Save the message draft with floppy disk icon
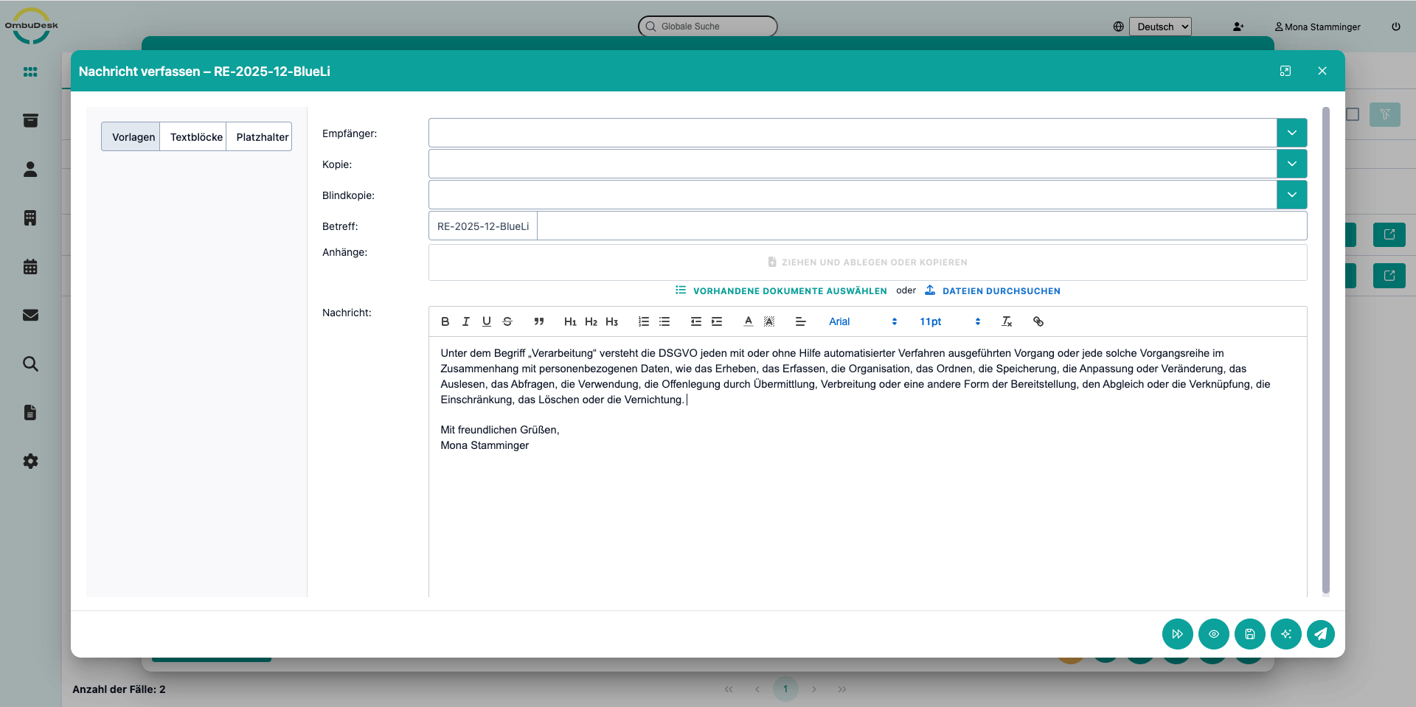This screenshot has height=707, width=1416. click(x=1249, y=634)
